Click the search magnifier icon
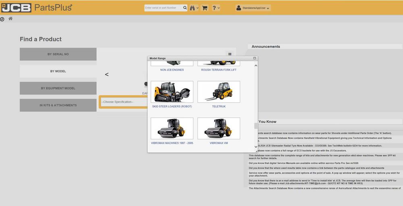Viewport: 403px width, 206px height. (185, 8)
